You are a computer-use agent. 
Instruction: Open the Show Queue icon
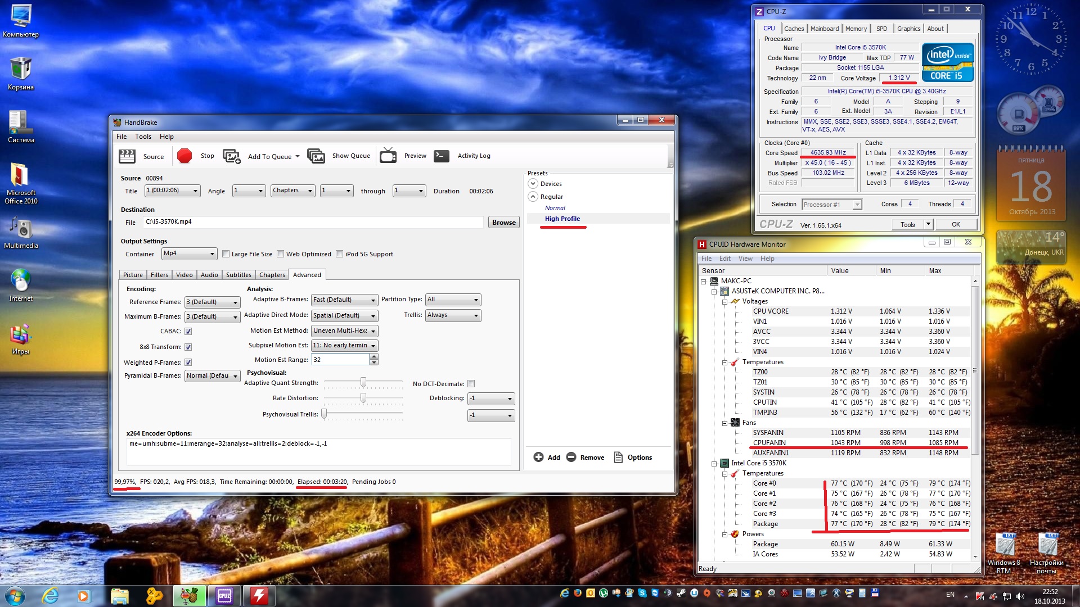(316, 156)
